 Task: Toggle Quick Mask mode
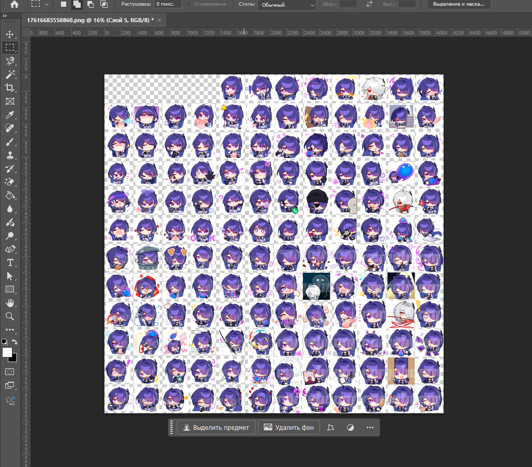(10, 372)
